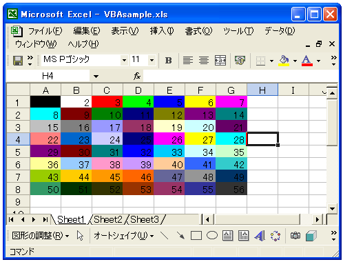Click the vertical scrollbar down arrow
343x262 pixels.
(x=332, y=209)
